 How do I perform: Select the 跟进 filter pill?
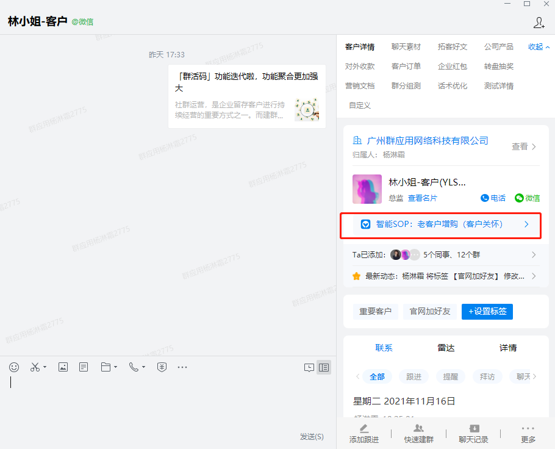pos(414,376)
